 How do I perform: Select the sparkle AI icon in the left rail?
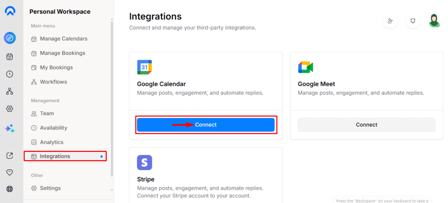point(10,128)
